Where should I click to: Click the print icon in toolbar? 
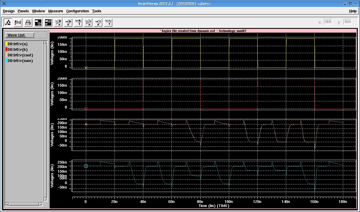tap(28, 22)
